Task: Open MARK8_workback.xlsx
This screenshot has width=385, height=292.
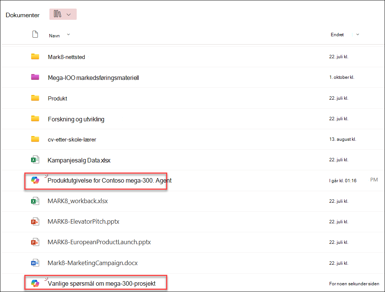Action: coord(77,201)
